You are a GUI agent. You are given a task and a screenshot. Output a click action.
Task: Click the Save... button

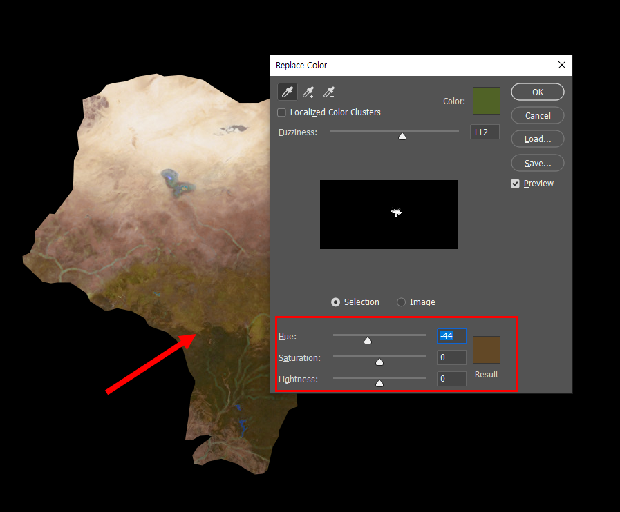tap(537, 163)
